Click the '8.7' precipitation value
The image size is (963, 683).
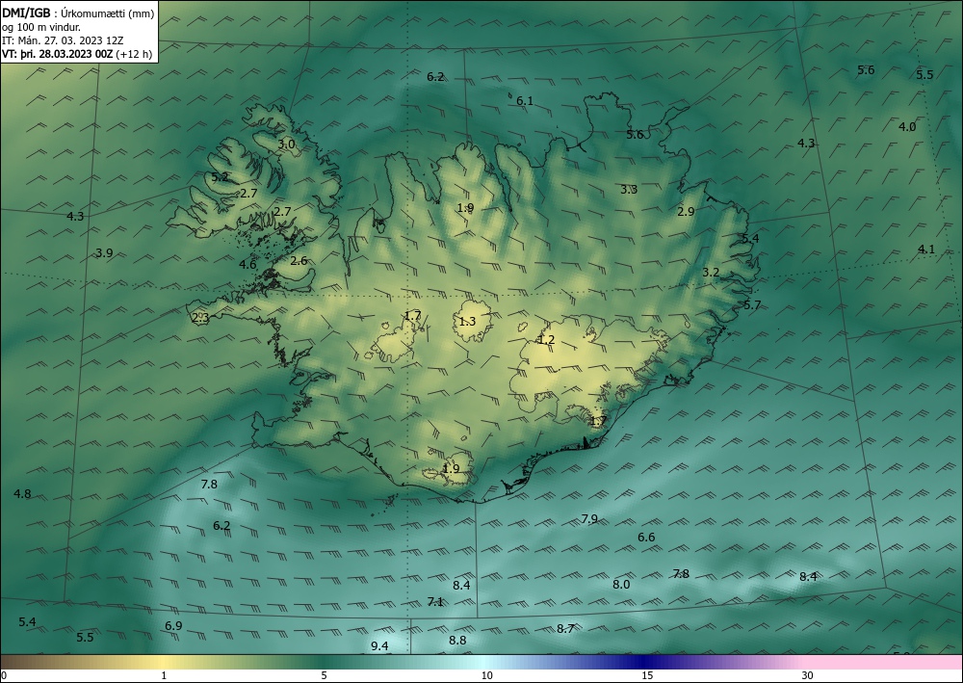[x=565, y=628]
